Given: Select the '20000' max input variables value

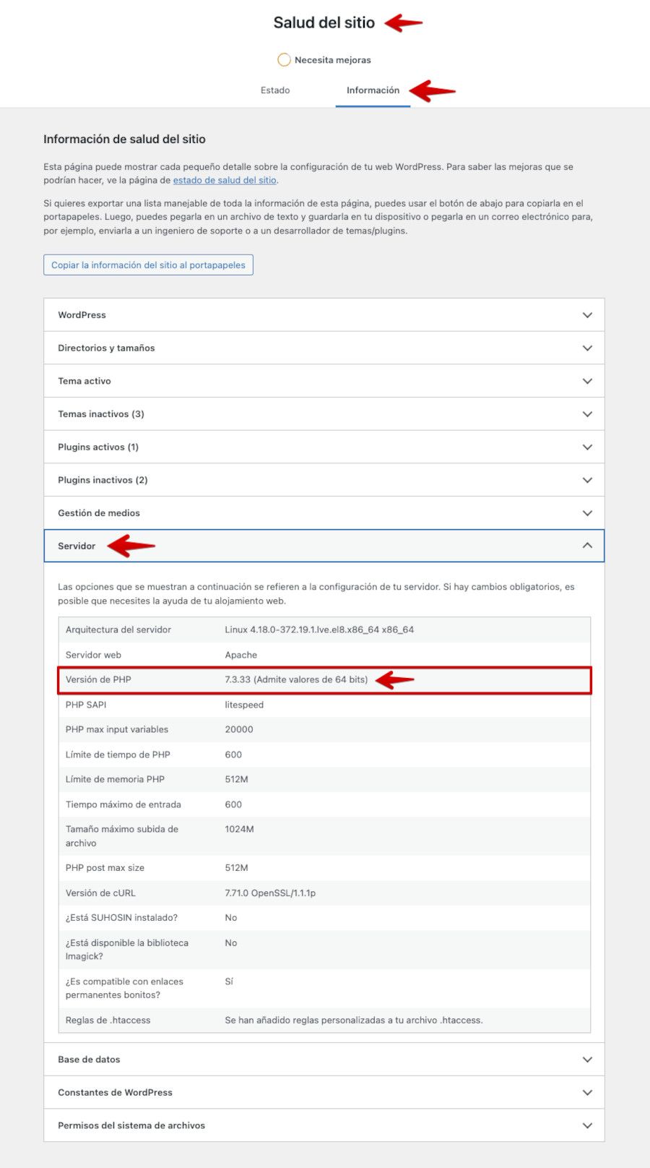Looking at the screenshot, I should click(x=239, y=729).
